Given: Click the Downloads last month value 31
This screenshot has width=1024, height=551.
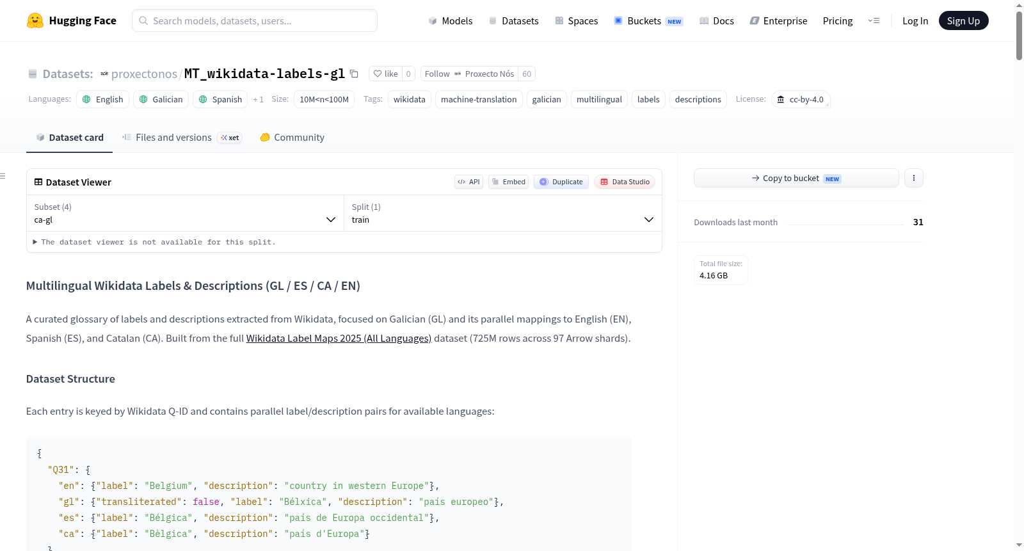Looking at the screenshot, I should coord(918,222).
